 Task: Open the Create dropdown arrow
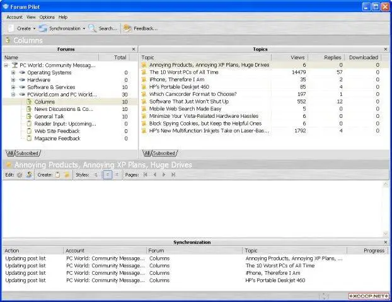point(34,29)
